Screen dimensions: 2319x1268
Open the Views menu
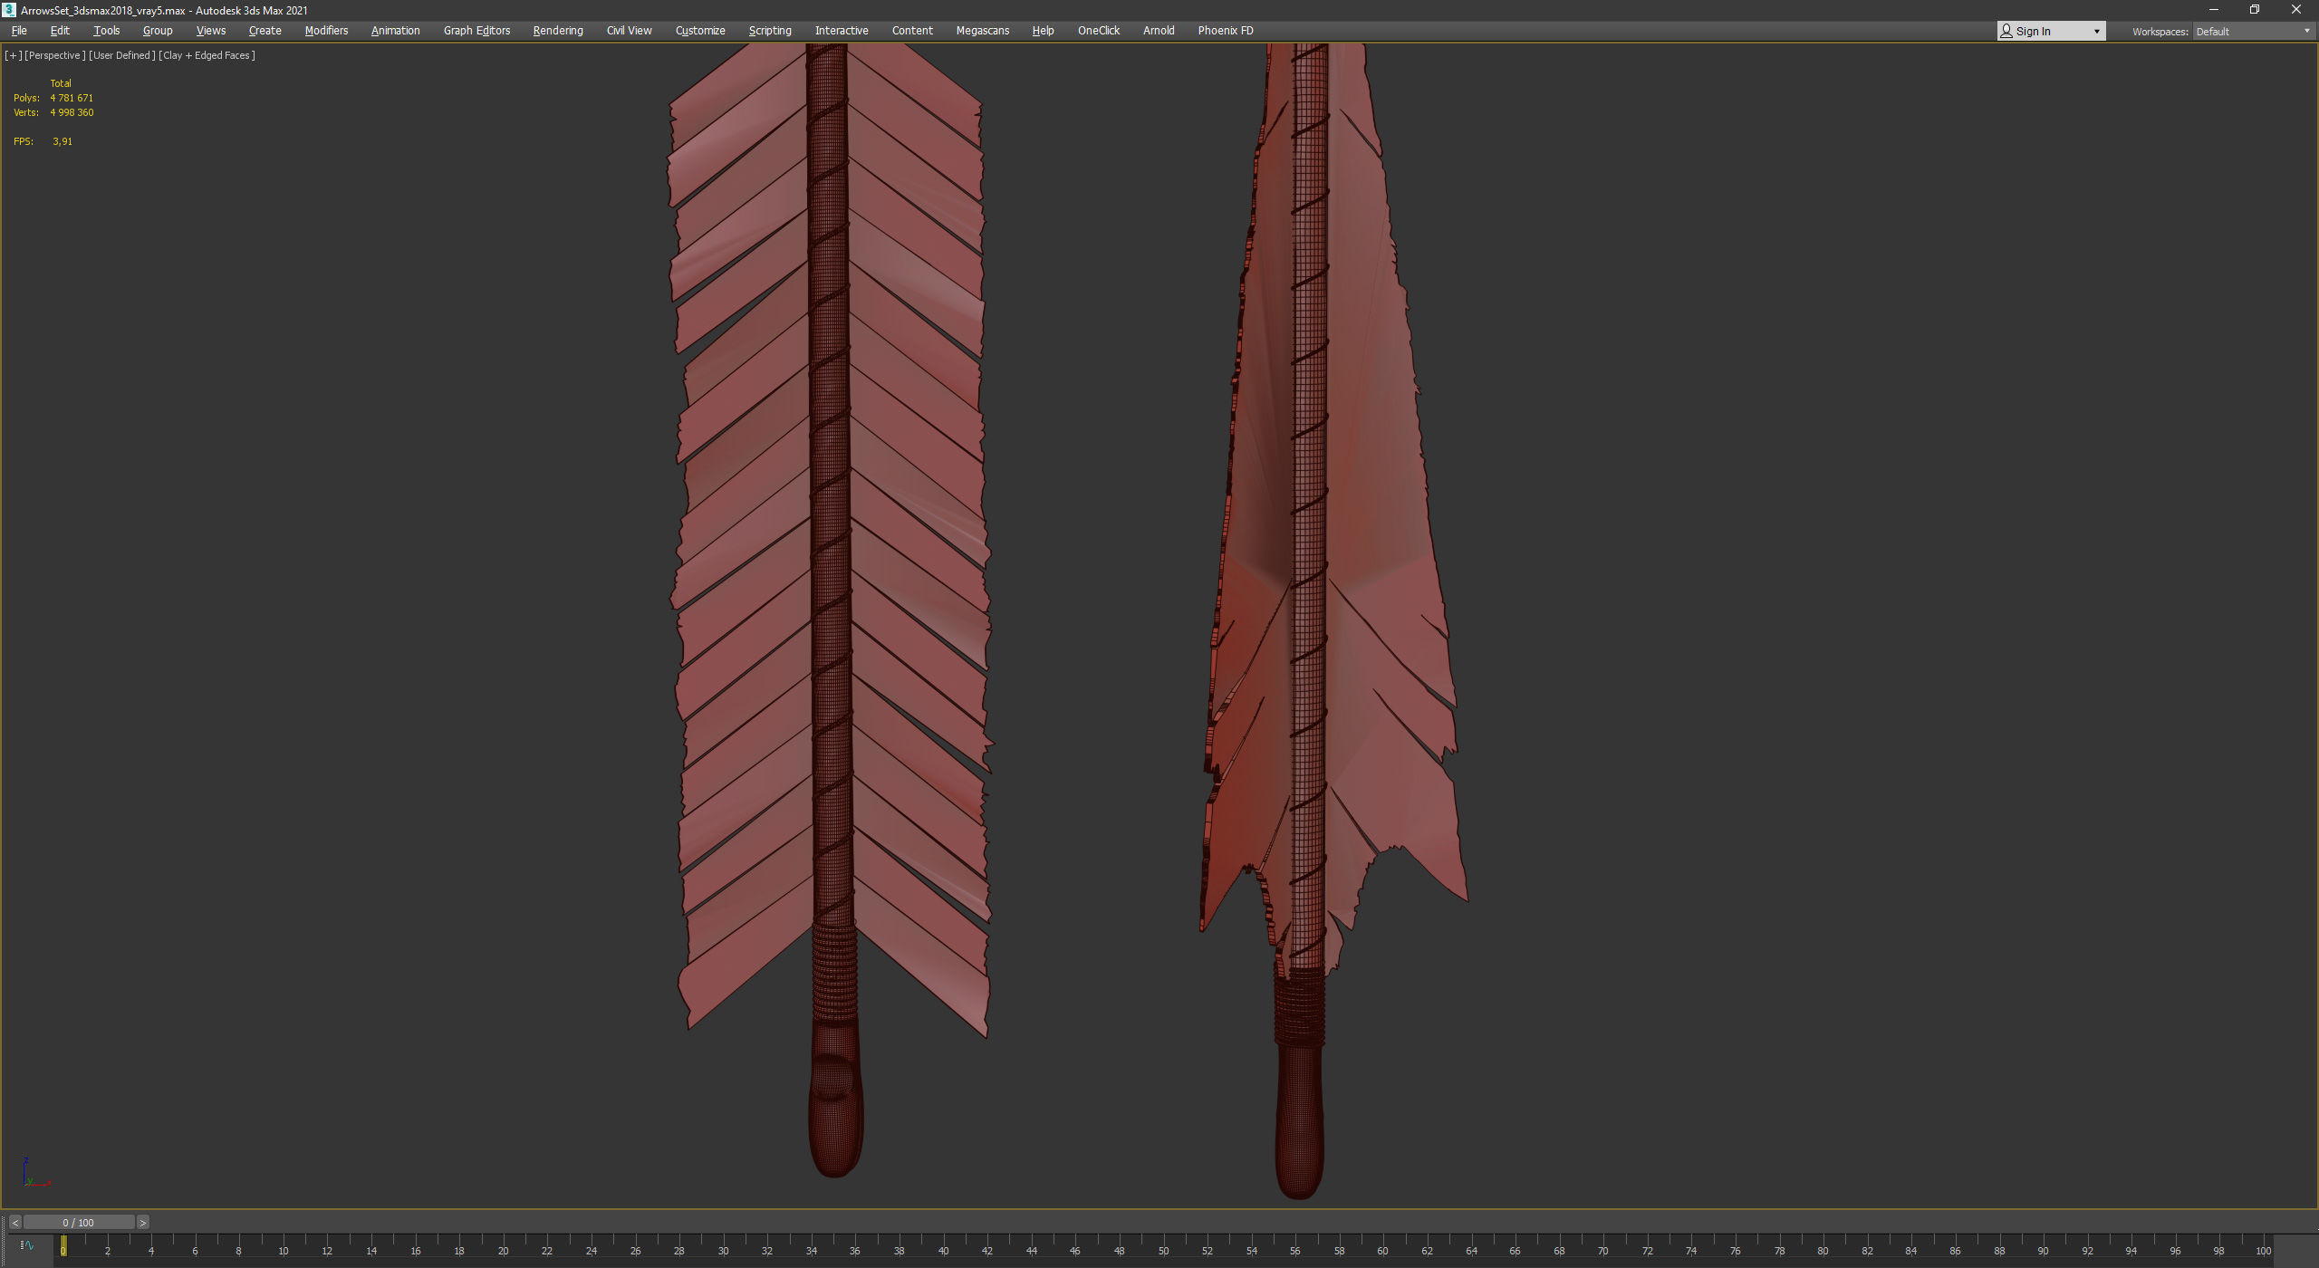pyautogui.click(x=211, y=31)
